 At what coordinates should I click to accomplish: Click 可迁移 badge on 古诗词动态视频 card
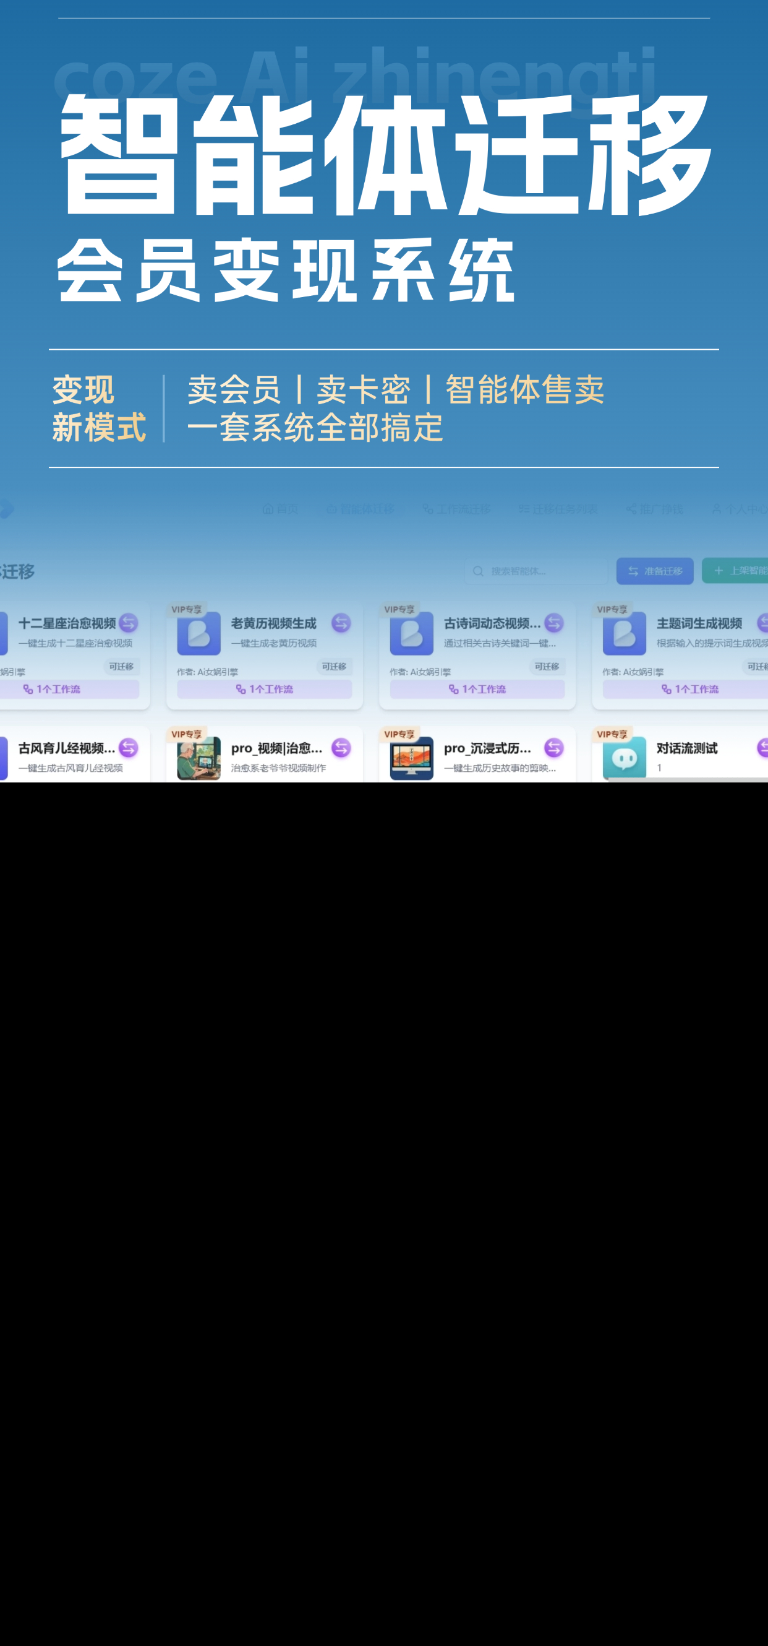(547, 667)
